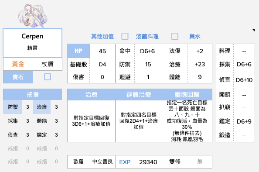Expand the small triangle dropdown at top right
259x172 pixels.
[x=253, y=30]
